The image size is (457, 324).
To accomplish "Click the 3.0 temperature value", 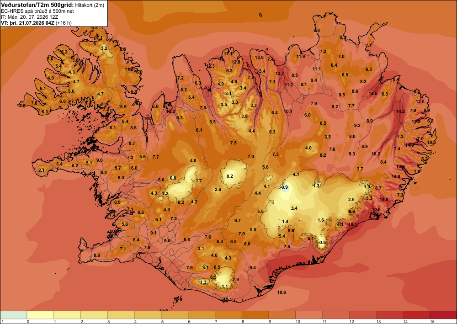I will tap(234, 102).
